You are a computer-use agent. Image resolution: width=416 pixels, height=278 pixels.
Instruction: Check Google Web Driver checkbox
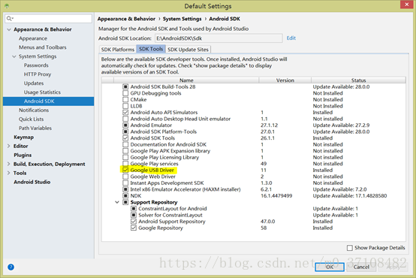(125, 177)
